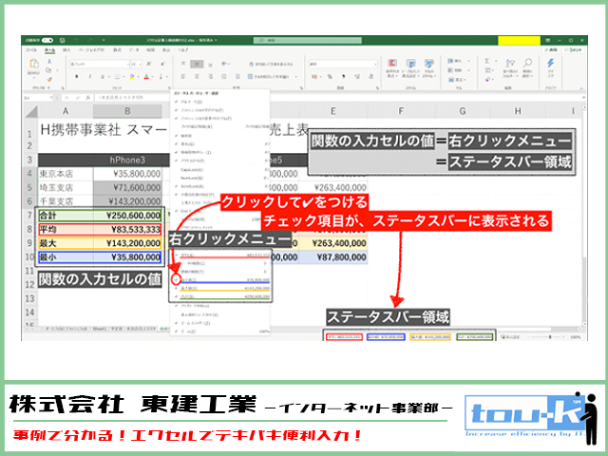Switch to the ヘルプ (Help) tab
This screenshot has height=456, width=608.
point(182,50)
